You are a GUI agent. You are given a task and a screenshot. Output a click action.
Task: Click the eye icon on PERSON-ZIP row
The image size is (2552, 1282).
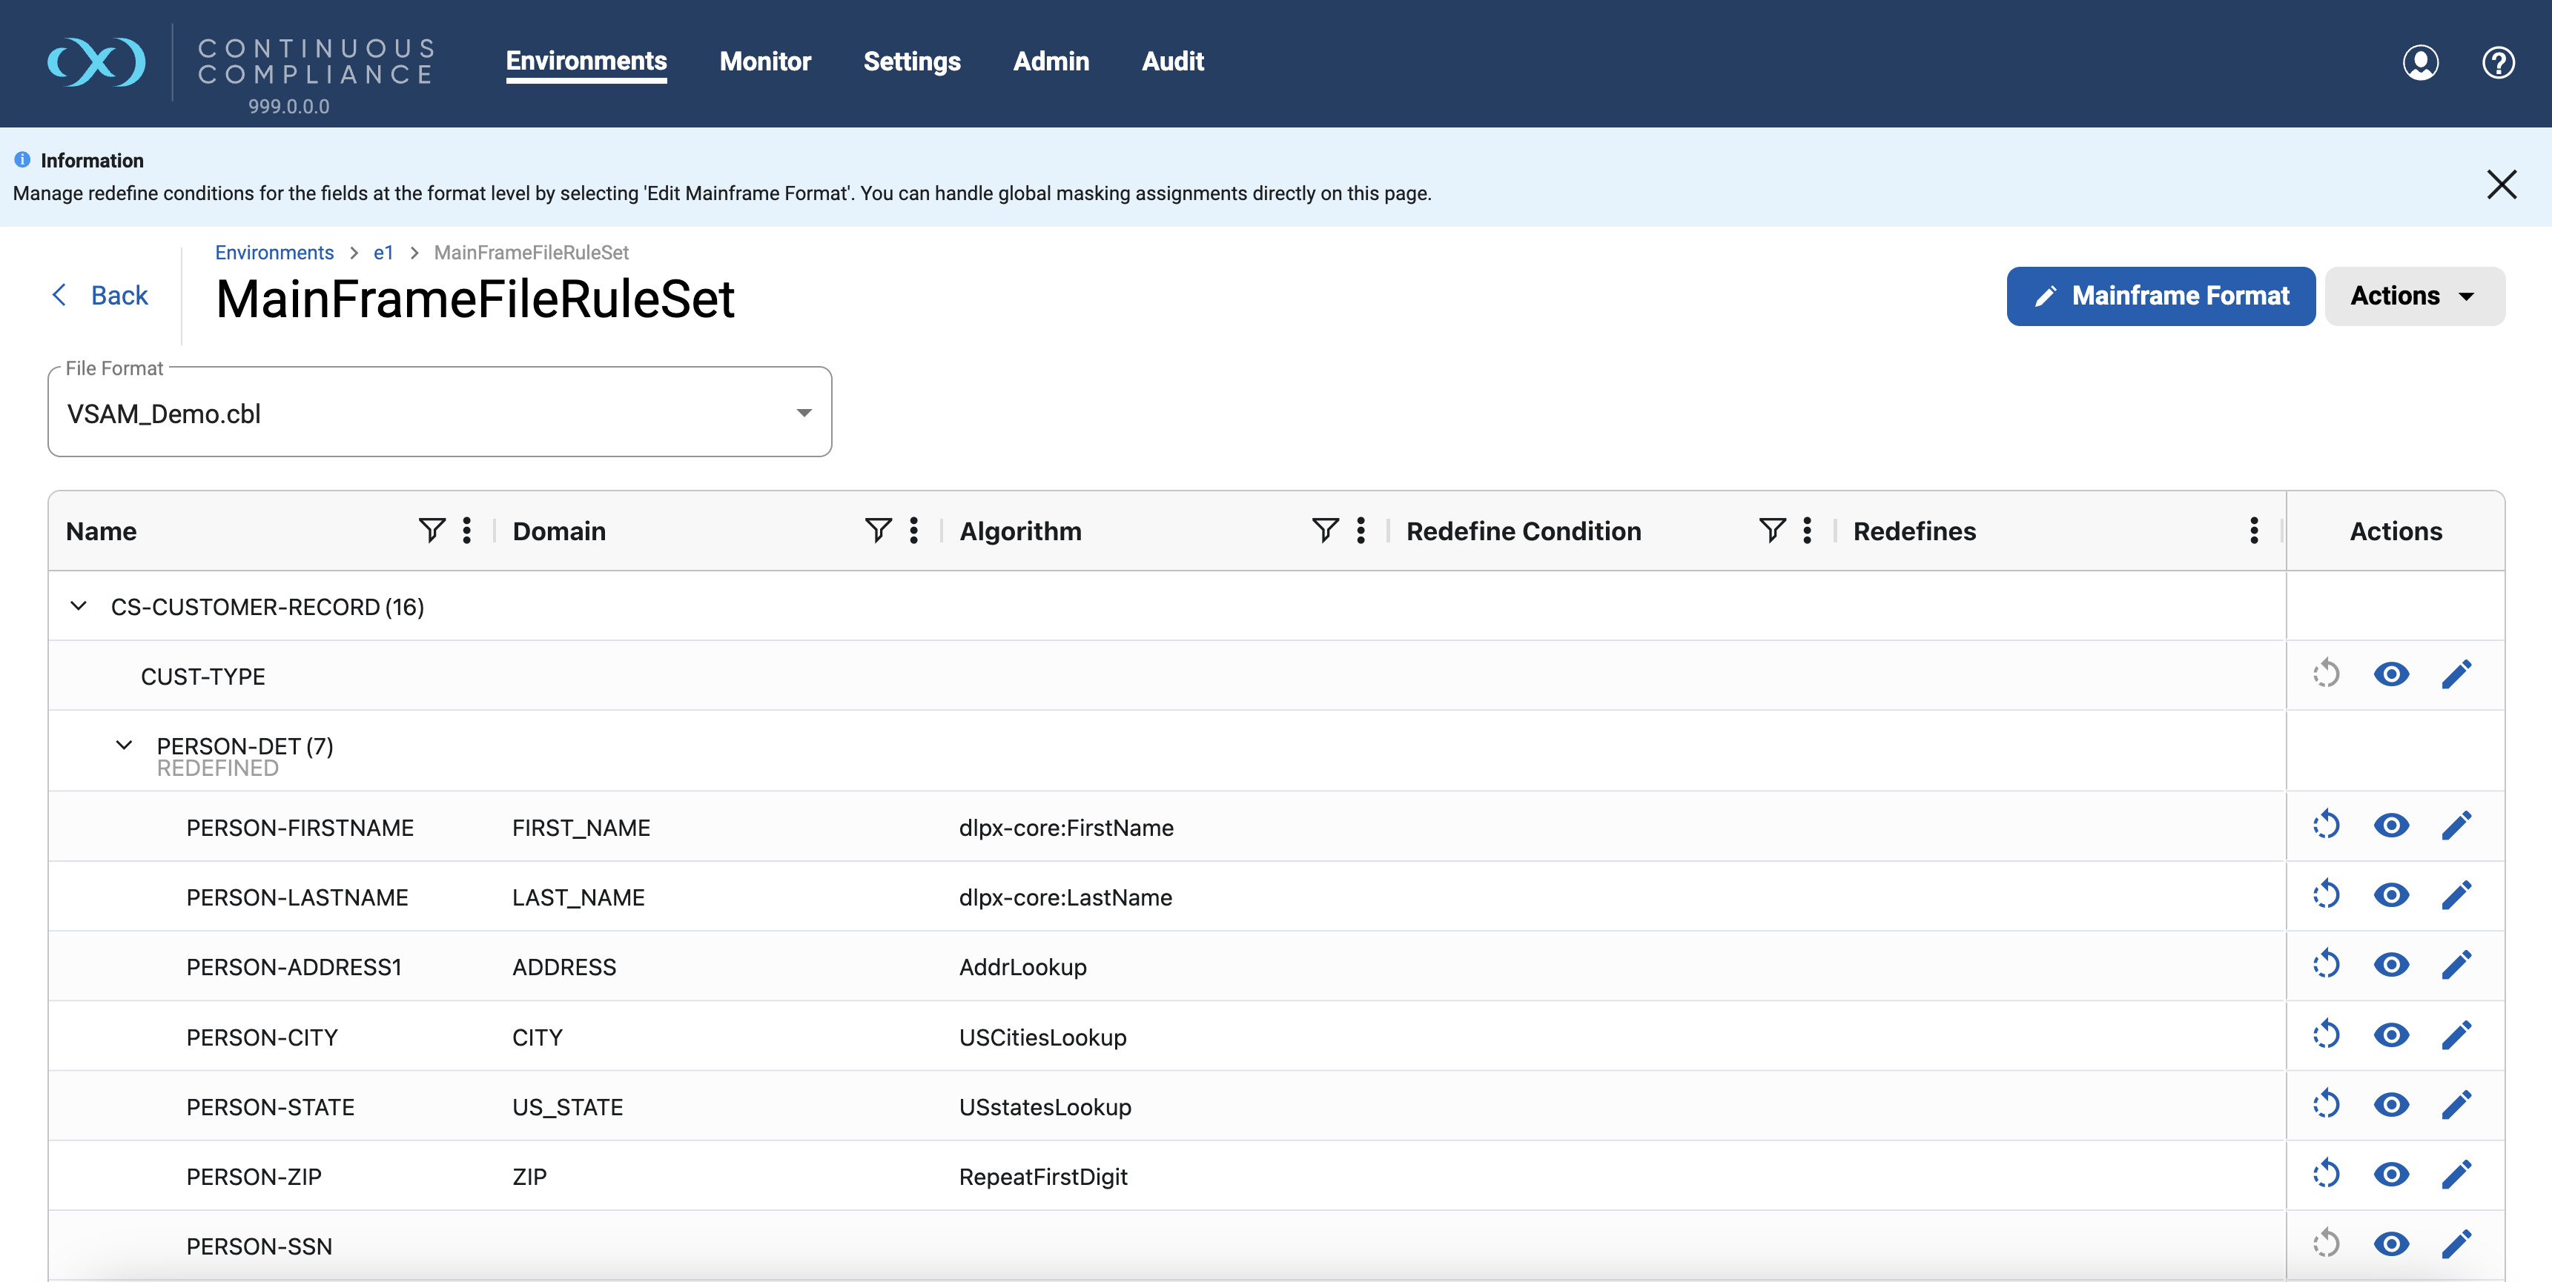click(2392, 1175)
